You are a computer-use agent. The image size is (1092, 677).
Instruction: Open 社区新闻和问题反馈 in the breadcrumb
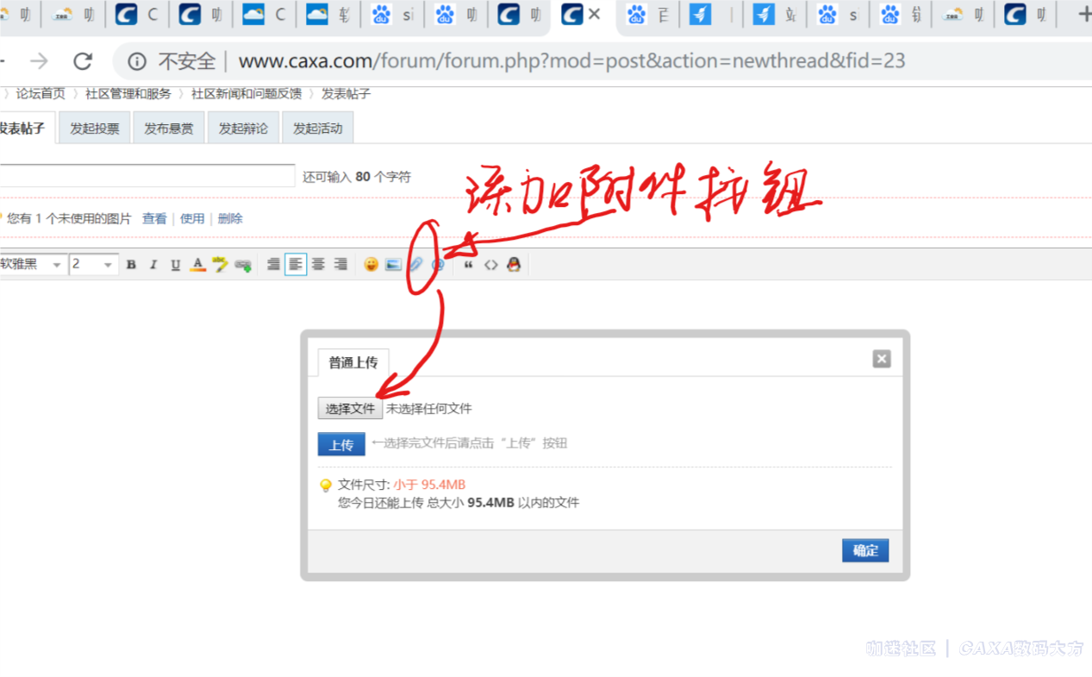[246, 94]
